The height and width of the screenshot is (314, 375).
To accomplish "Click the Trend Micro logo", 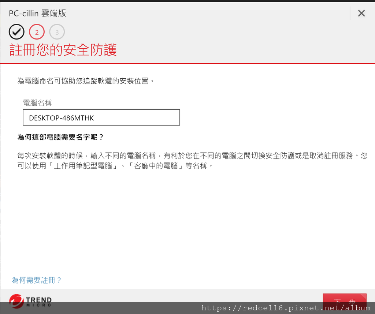I will tap(30, 301).
